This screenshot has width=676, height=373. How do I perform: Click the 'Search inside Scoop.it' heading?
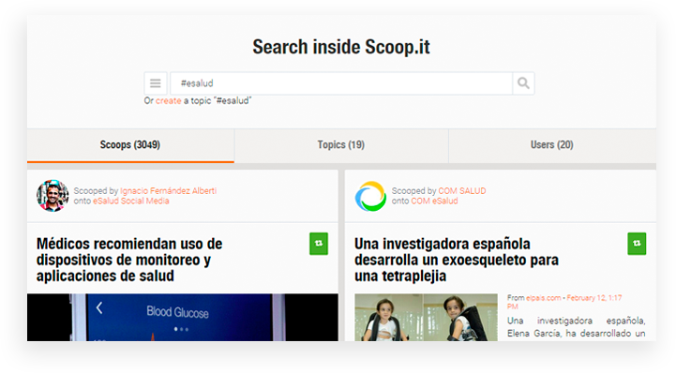point(341,47)
